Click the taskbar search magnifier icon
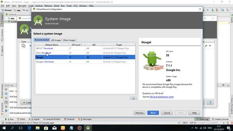This screenshot has height=131, width=233. click(x=12, y=128)
